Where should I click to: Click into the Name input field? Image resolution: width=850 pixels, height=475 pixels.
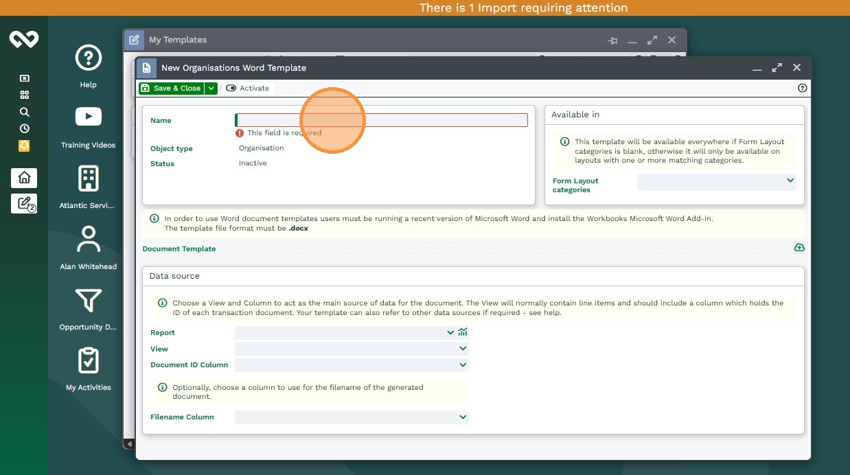click(x=382, y=120)
